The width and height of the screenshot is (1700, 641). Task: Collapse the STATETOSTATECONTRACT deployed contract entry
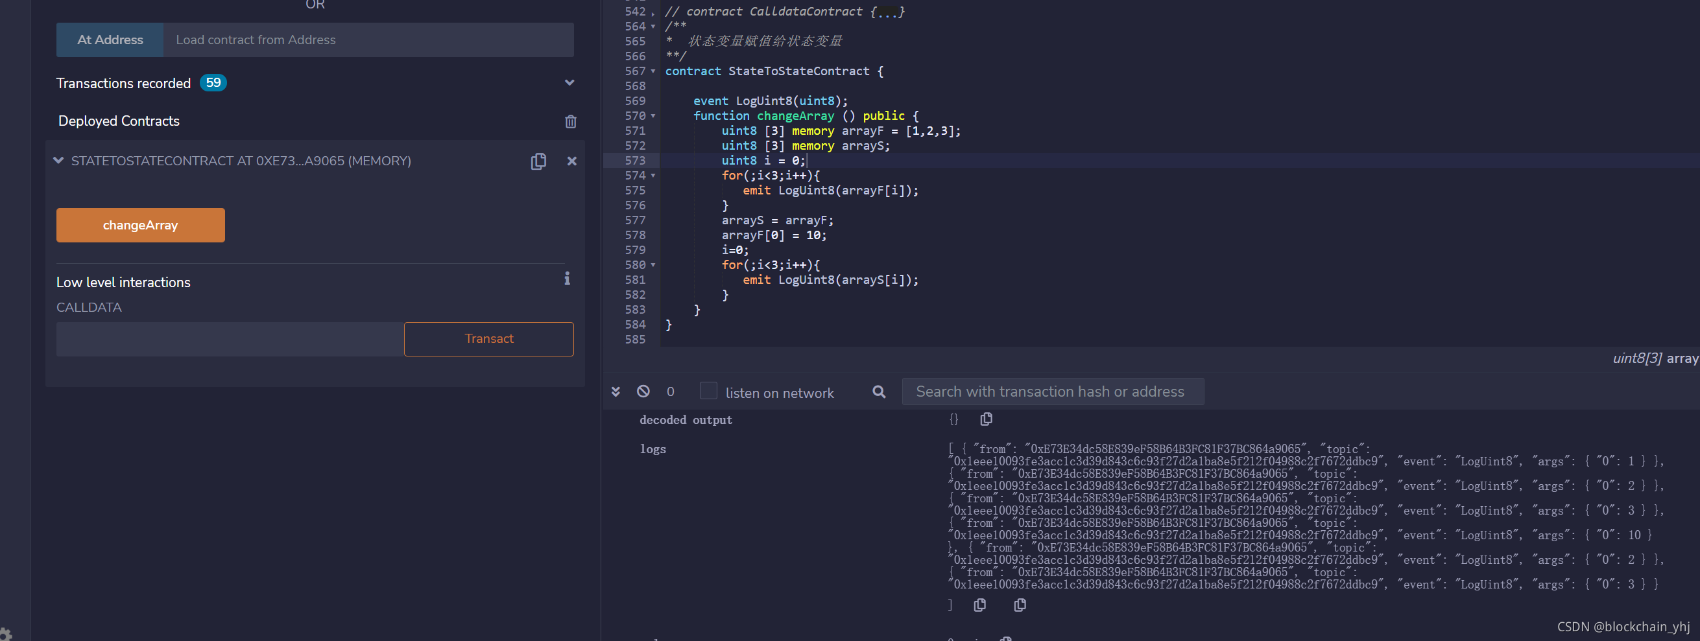tap(59, 160)
